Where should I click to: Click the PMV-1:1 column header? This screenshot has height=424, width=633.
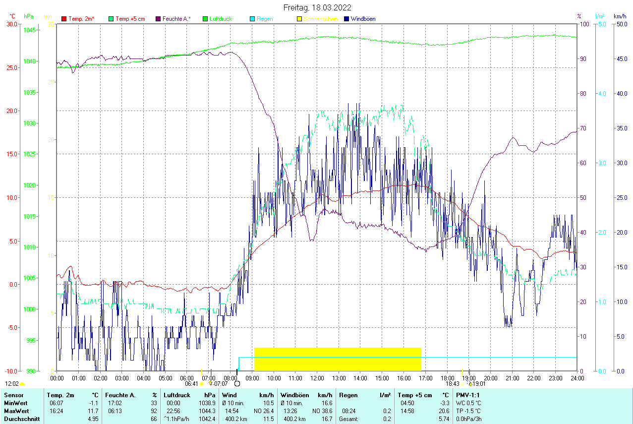468,395
